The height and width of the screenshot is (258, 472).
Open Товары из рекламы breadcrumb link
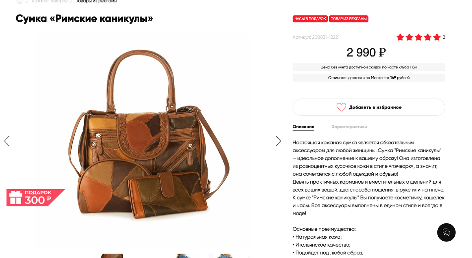pyautogui.click(x=96, y=1)
